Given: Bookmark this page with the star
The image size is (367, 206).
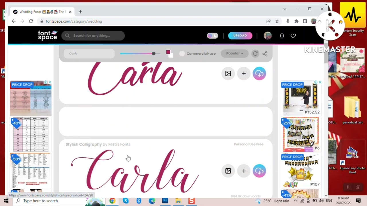Looking at the screenshot, I should pyautogui.click(x=277, y=21).
